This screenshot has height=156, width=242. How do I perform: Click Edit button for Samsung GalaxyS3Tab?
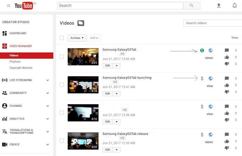pyautogui.click(x=108, y=65)
